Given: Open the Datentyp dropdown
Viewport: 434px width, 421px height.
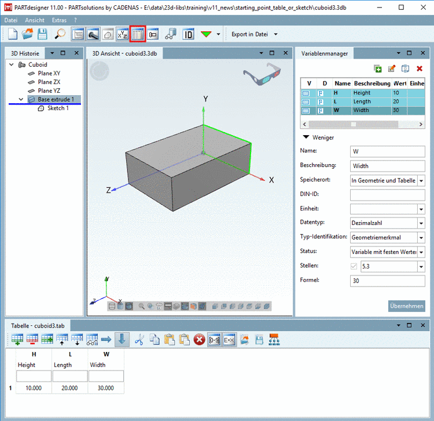Looking at the screenshot, I should [388, 223].
